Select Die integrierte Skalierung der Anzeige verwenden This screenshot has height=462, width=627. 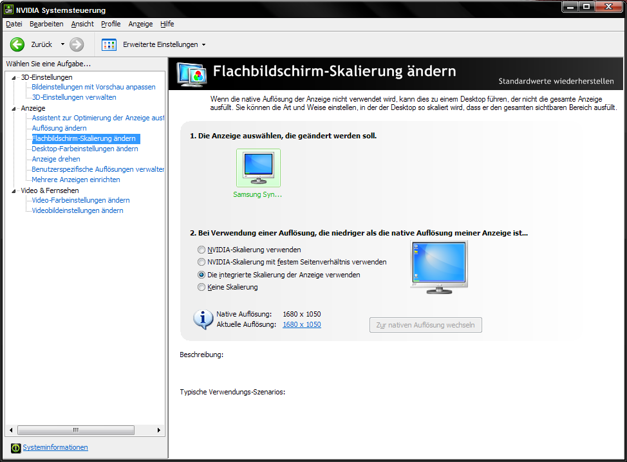click(201, 275)
